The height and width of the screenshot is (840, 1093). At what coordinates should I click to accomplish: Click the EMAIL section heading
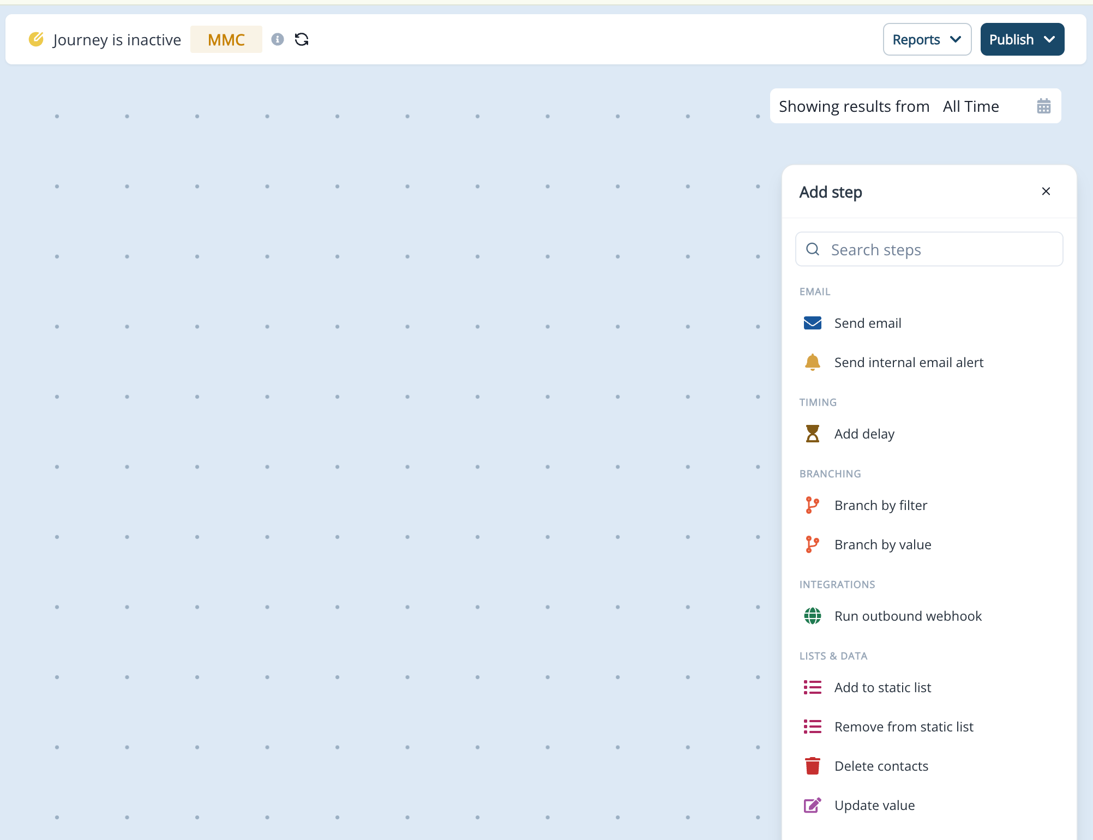tap(815, 292)
